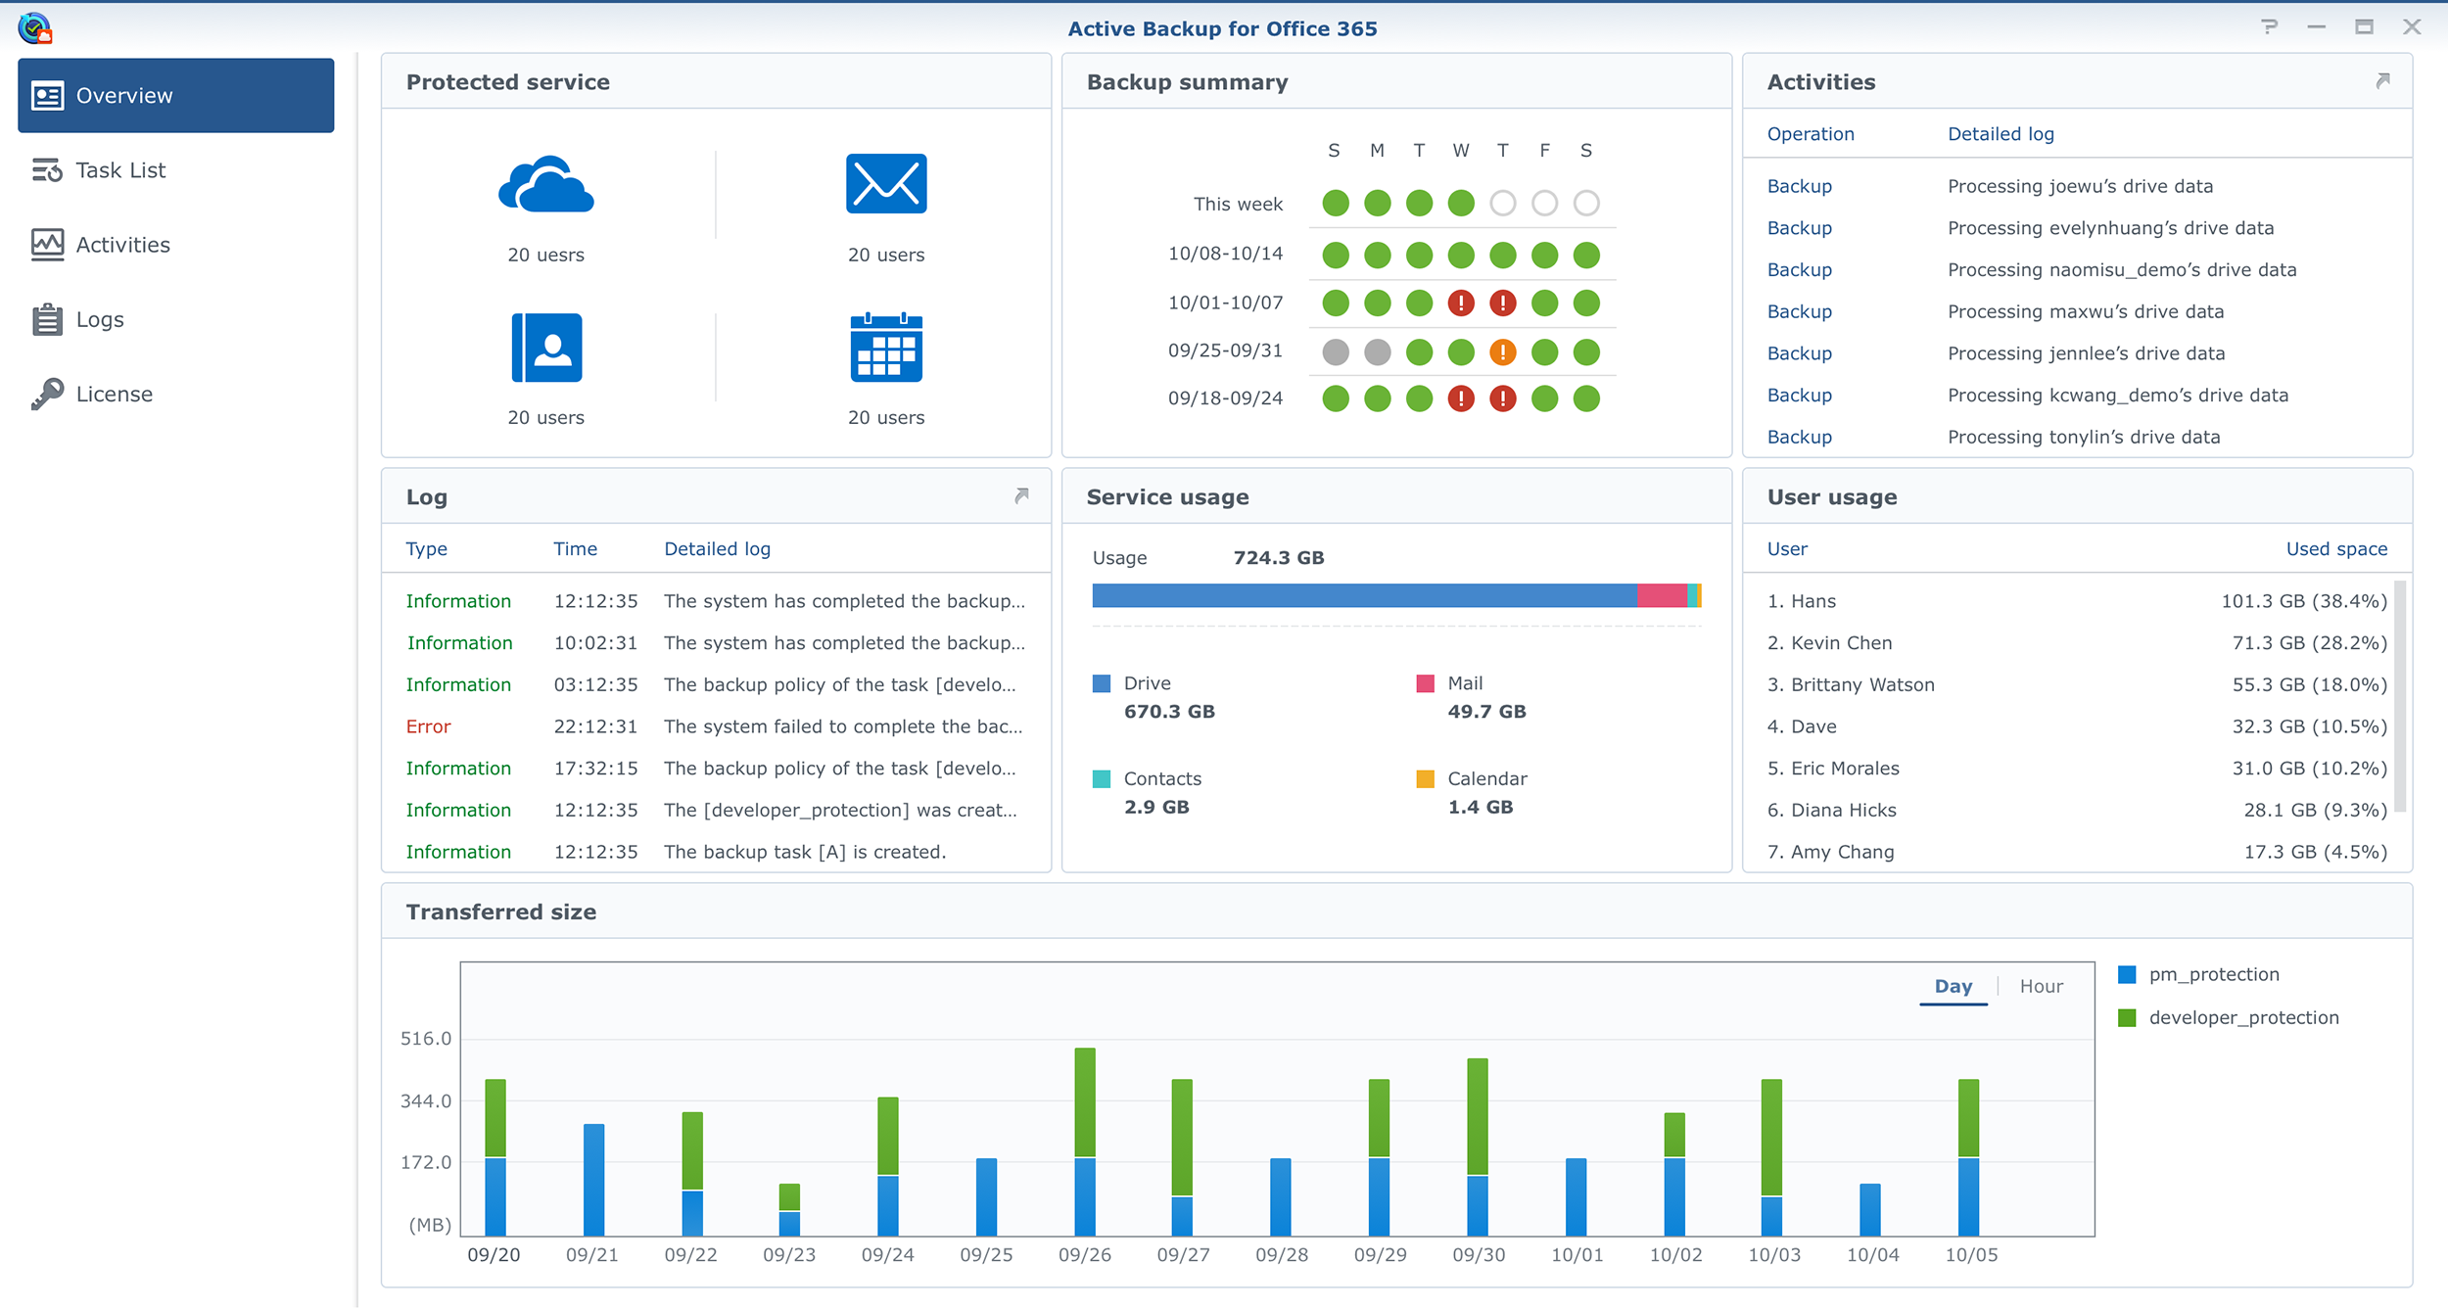Switch transferred size chart to Hour
This screenshot has height=1309, width=2448.
tap(2041, 987)
